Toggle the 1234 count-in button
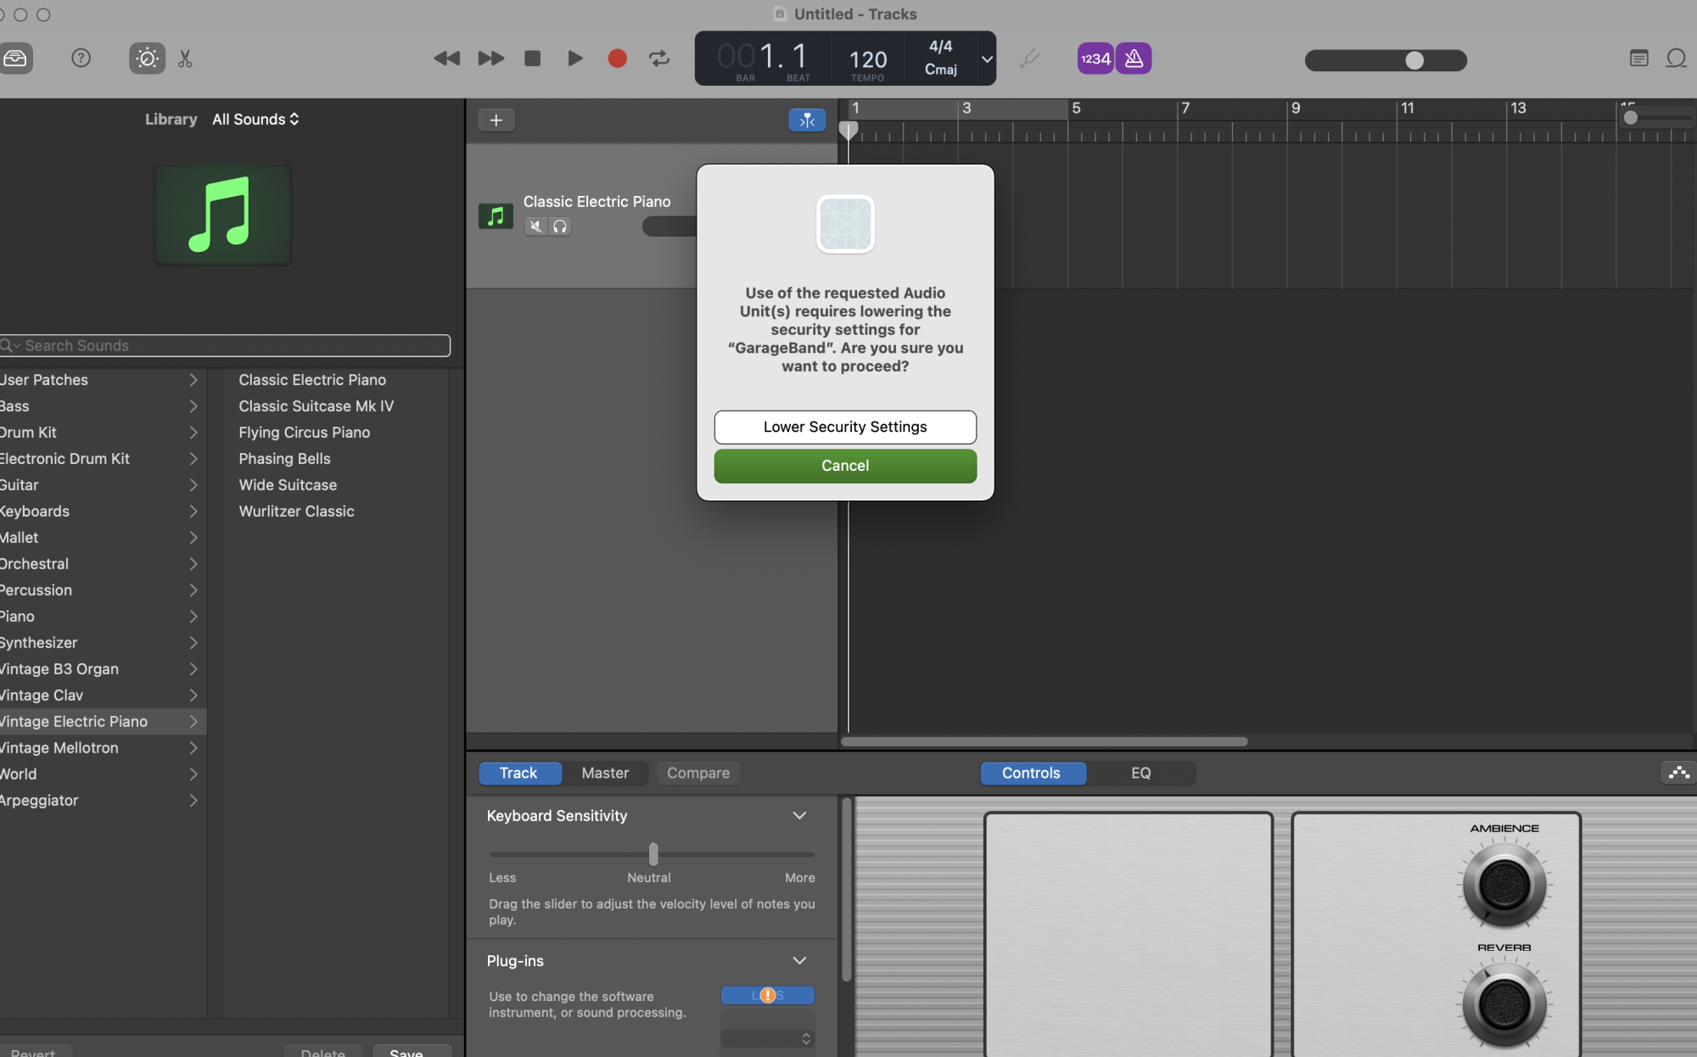1697x1057 pixels. tap(1095, 59)
